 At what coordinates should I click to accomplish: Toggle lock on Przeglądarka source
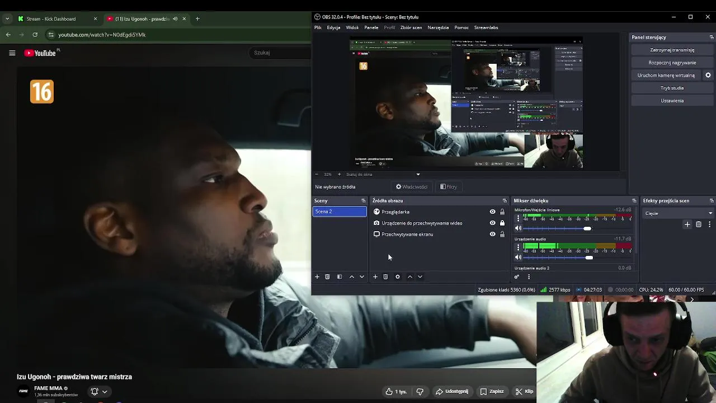point(502,212)
